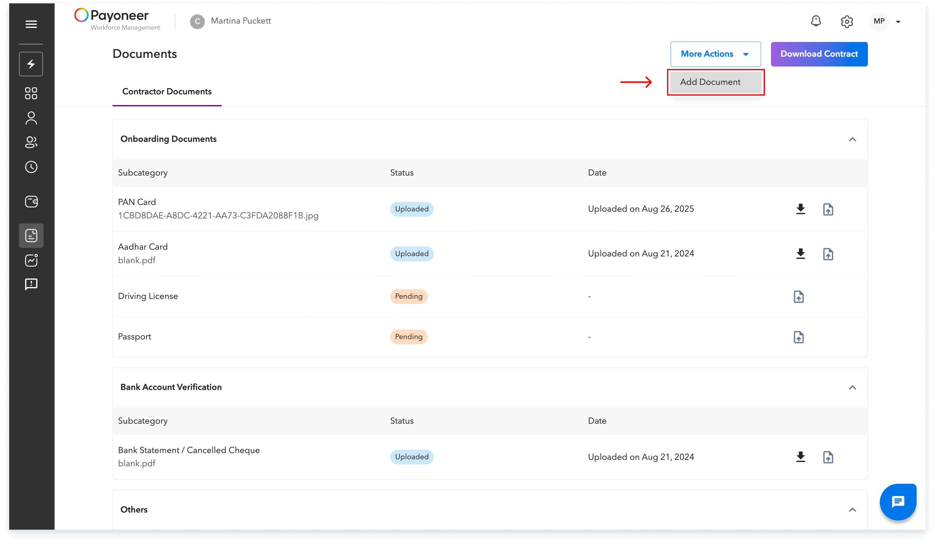Open the hamburger menu in sidebar
The image size is (935, 545).
tap(31, 24)
